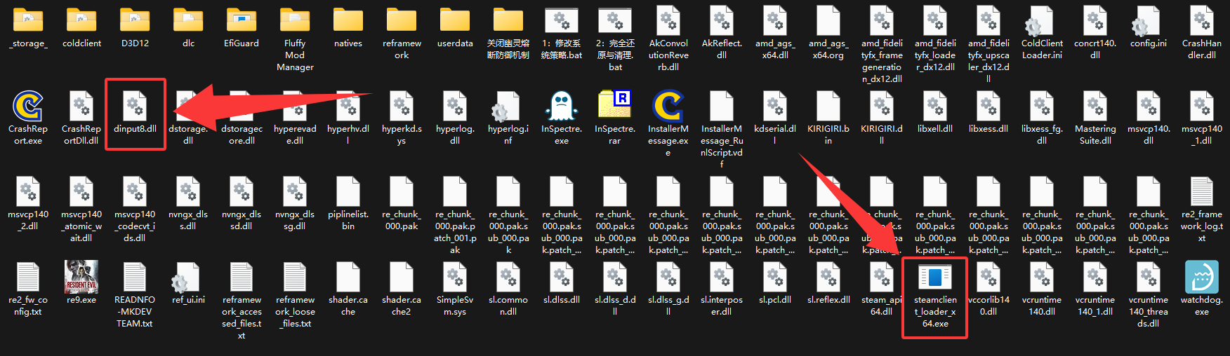Select the re2_framework_log.txt file
The width and height of the screenshot is (1230, 356).
(1201, 193)
